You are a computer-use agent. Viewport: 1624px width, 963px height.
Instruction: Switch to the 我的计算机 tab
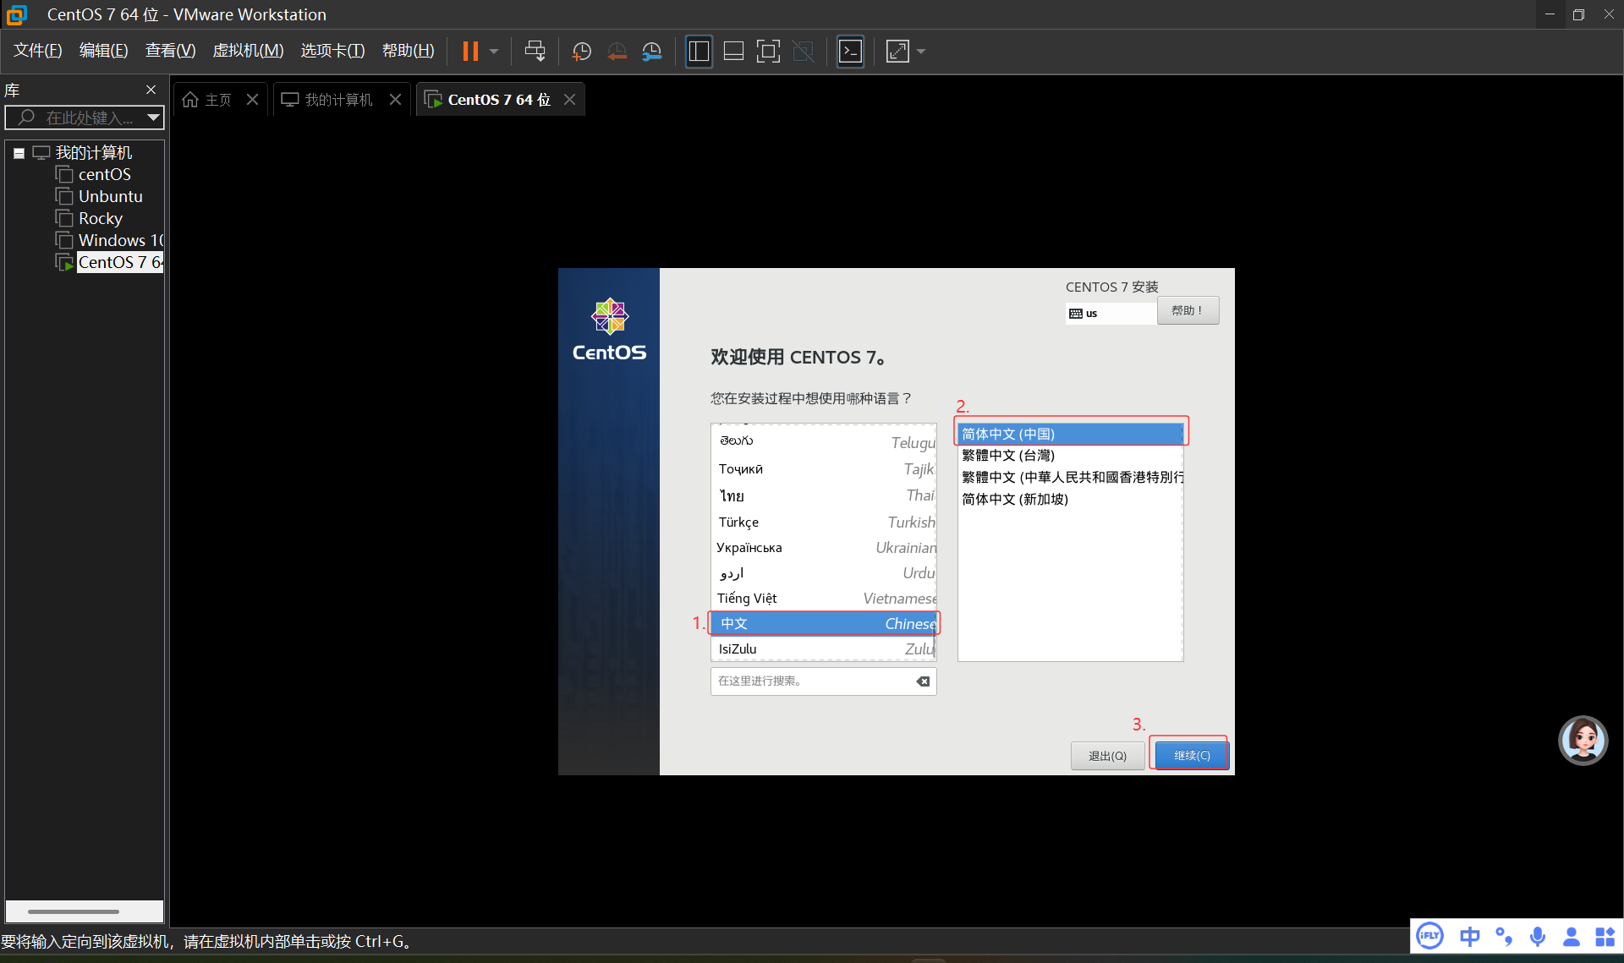tap(328, 100)
